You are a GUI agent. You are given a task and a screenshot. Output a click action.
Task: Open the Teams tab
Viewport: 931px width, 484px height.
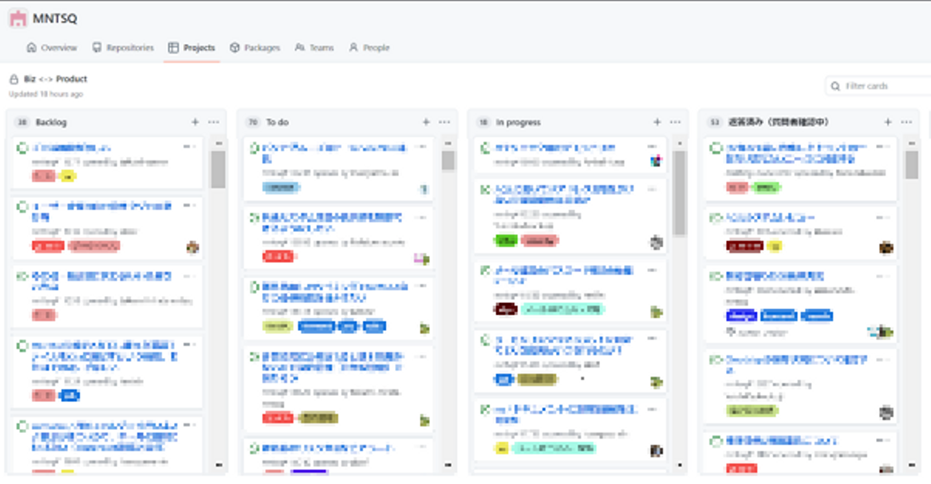[314, 48]
